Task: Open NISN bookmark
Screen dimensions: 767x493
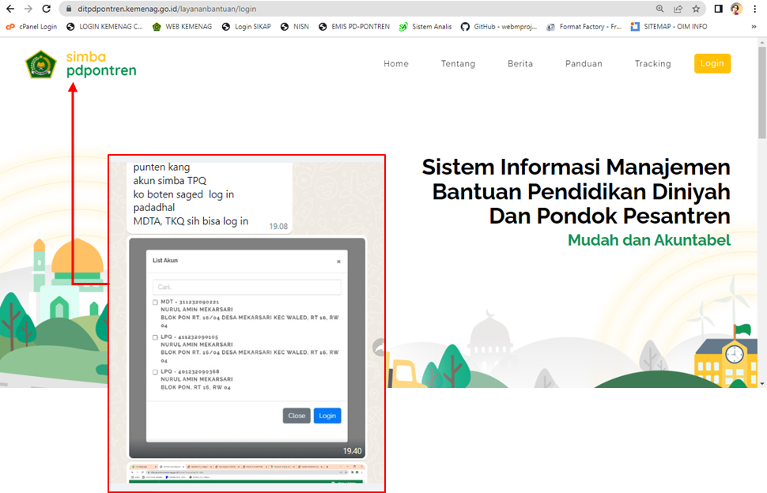Action: [x=295, y=27]
